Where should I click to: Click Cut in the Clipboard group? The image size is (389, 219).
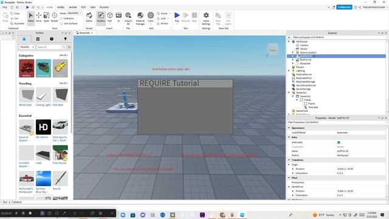[x=15, y=18]
